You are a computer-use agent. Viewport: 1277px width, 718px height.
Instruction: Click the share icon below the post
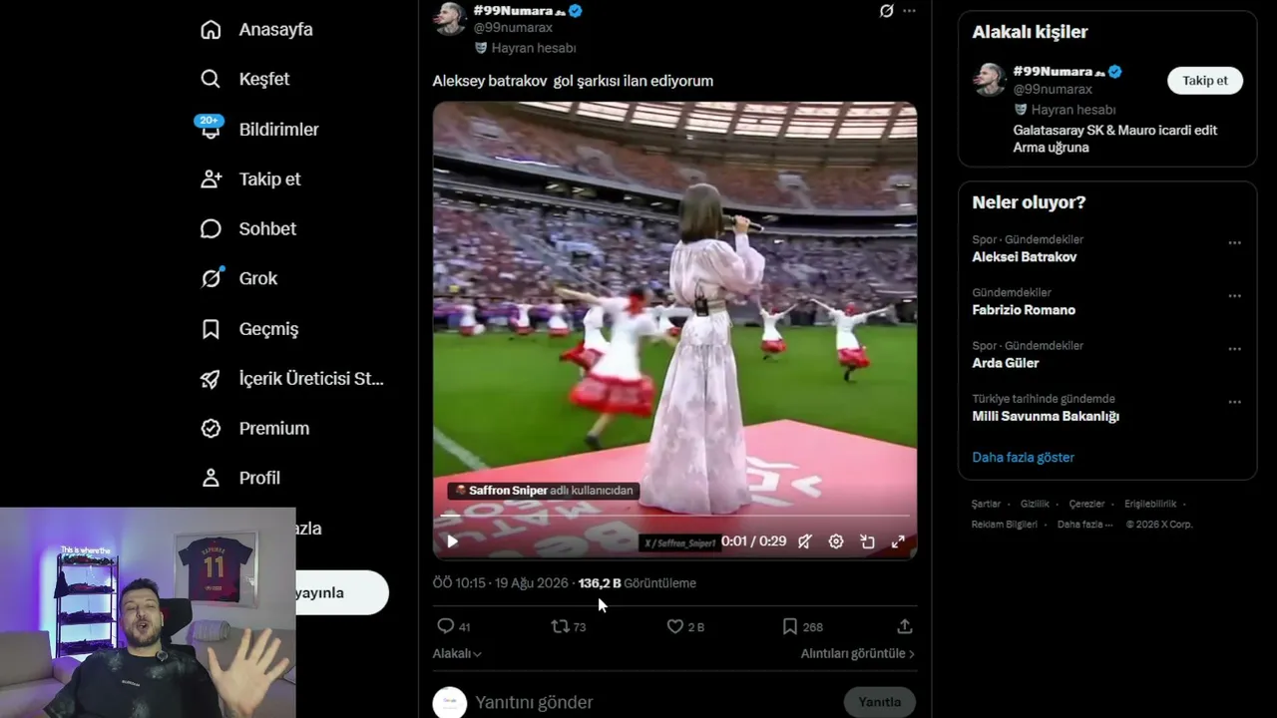(x=905, y=626)
